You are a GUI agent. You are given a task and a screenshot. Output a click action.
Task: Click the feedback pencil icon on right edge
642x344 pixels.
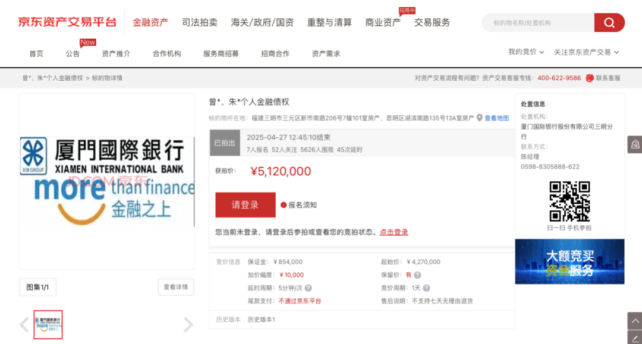pyautogui.click(x=635, y=338)
